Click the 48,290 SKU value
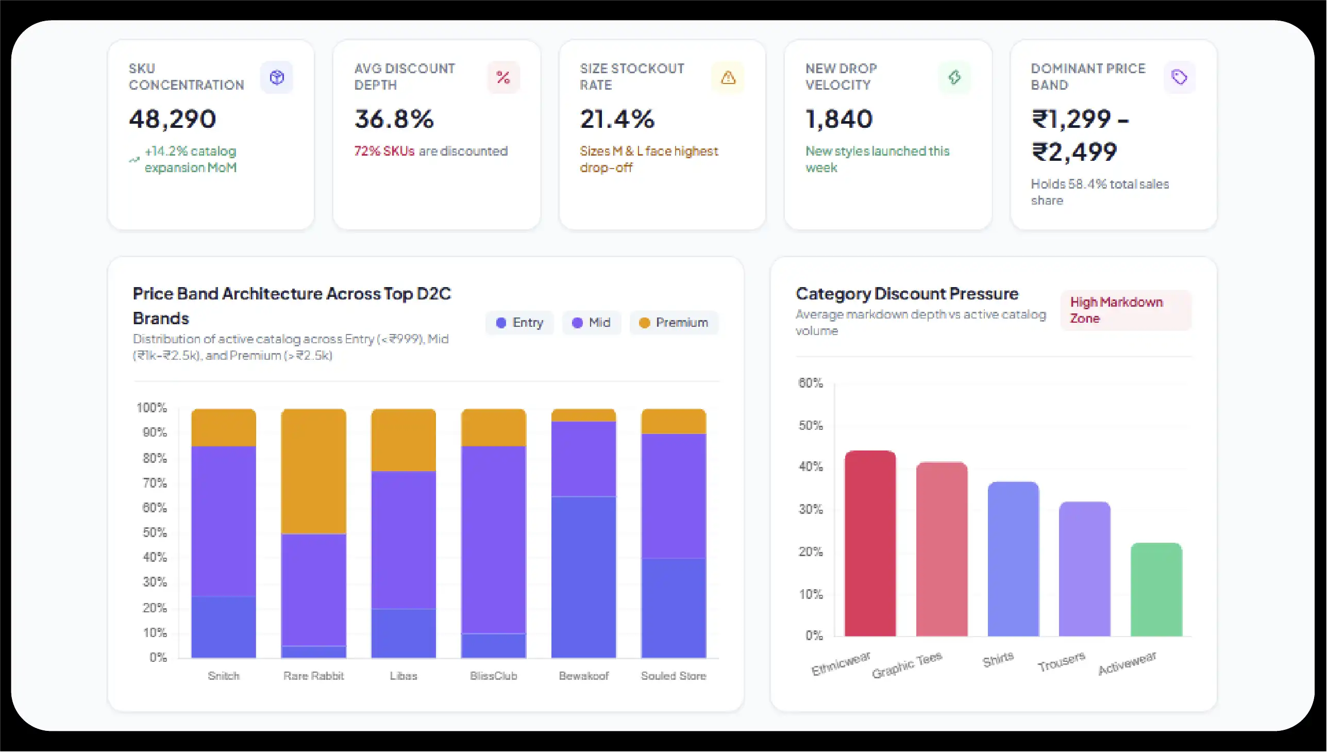1327x752 pixels. point(173,119)
